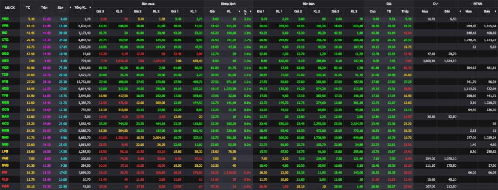This screenshot has height=190, width=498.
Task: Open VPB stock symbol
Action: [5, 26]
